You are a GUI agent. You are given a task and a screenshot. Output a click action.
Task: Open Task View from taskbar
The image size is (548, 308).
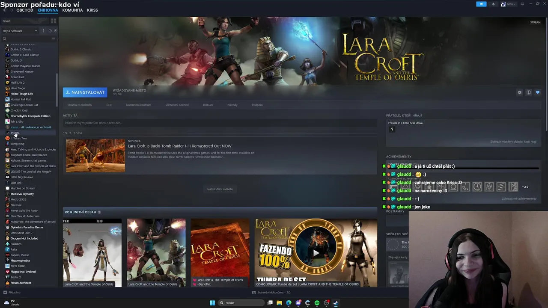pyautogui.click(x=270, y=303)
